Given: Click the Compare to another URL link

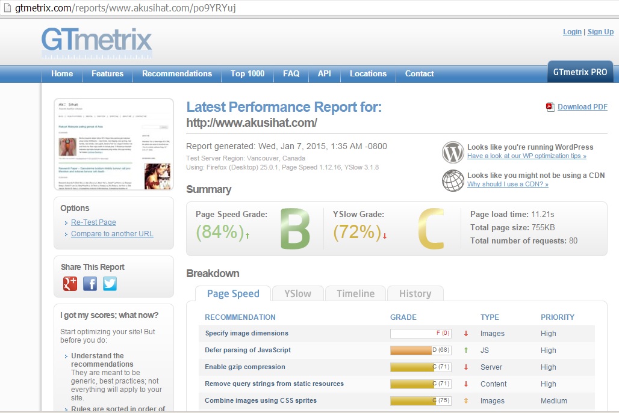Looking at the screenshot, I should tap(112, 234).
